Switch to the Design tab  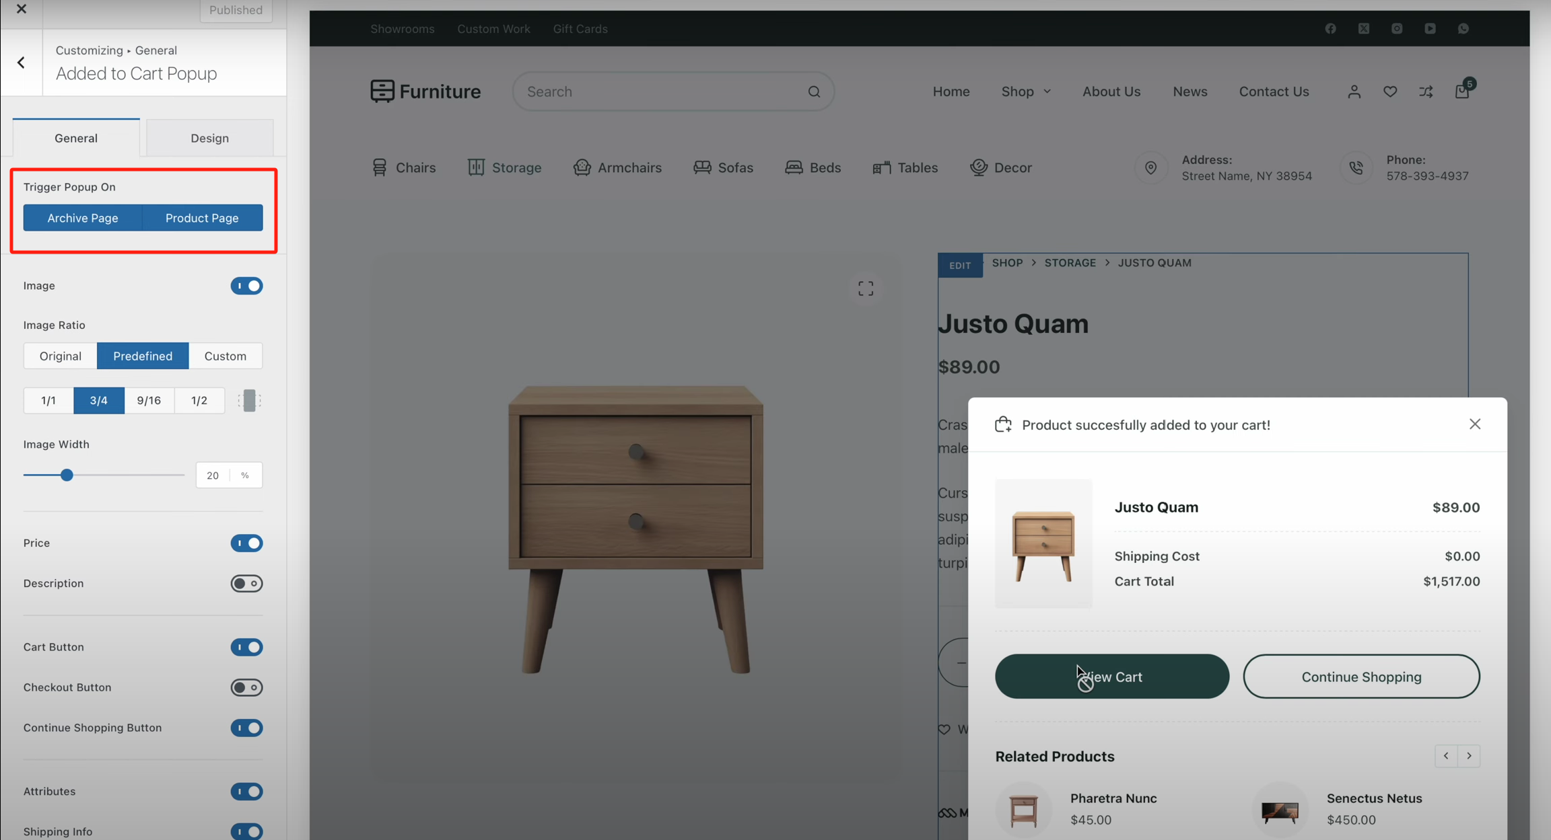click(x=209, y=138)
